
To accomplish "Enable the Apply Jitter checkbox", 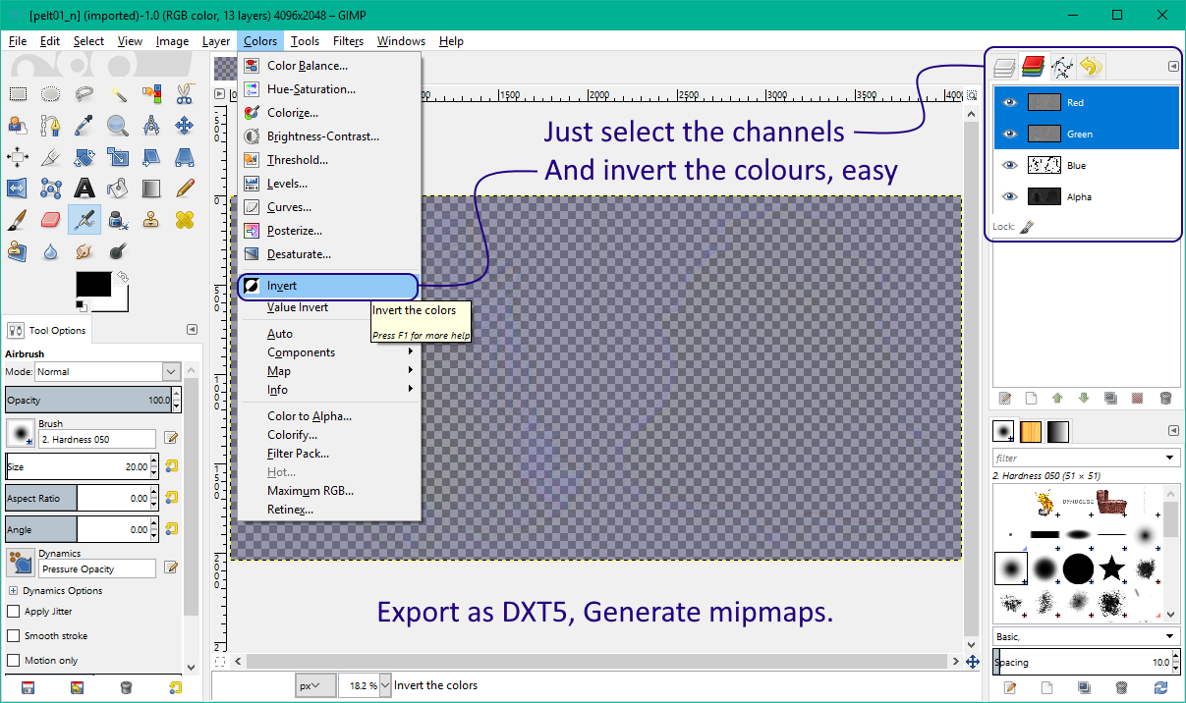I will 14,612.
